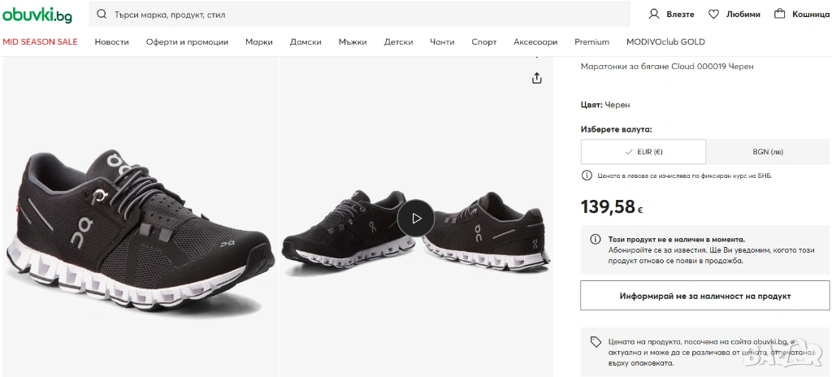Viewport: 832px width, 377px height.
Task: Open the shopping bag cart icon
Action: coord(780,14)
